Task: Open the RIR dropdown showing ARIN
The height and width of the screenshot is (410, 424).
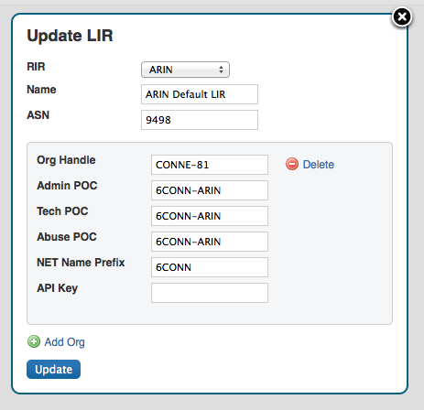Action: click(185, 70)
